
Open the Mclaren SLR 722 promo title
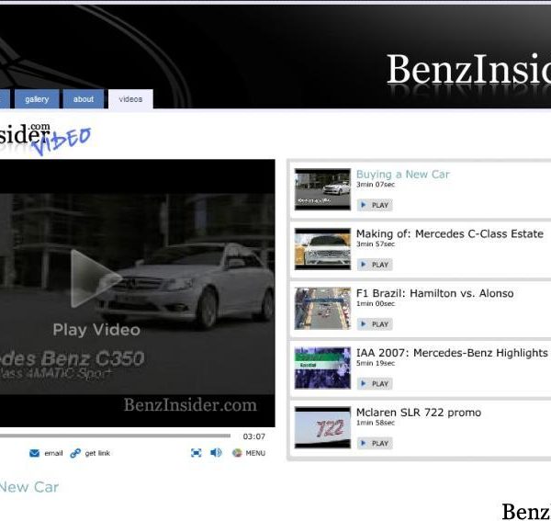pos(419,412)
